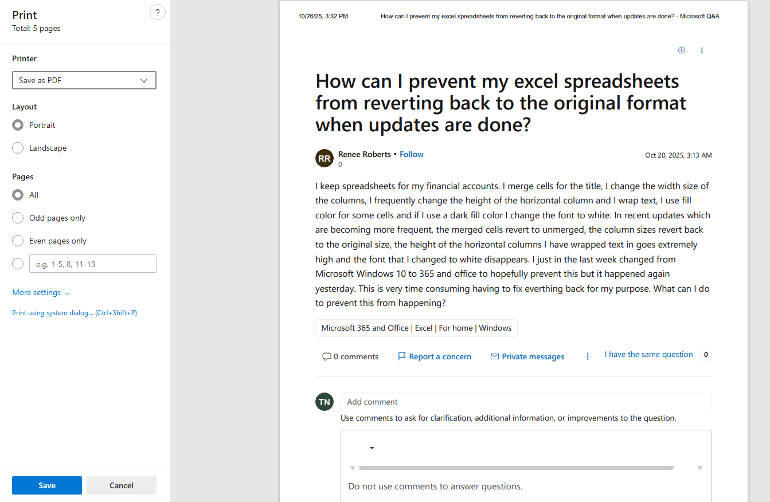Image resolution: width=770 pixels, height=502 pixels.
Task: Click the Cancel button
Action: [122, 485]
